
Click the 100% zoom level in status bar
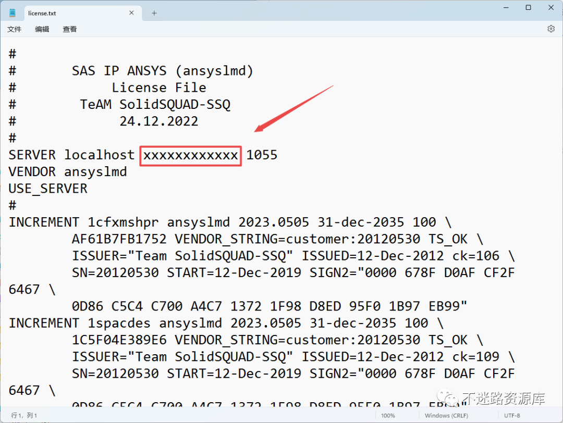(388, 416)
